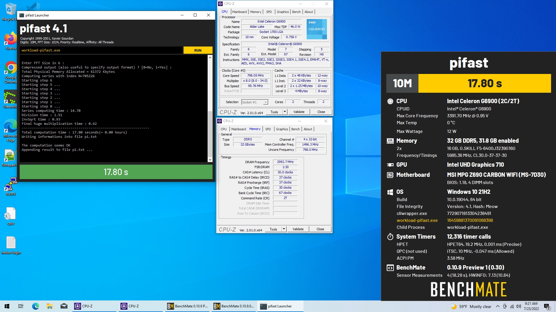Open Bench tab in top CPU-Z window
This screenshot has width=556, height=312.
click(x=296, y=12)
